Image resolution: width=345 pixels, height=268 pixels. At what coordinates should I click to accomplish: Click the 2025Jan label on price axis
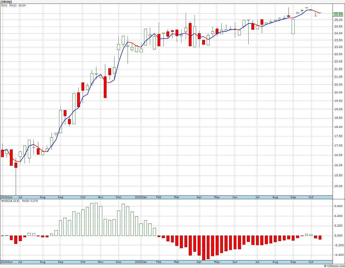click(x=141, y=197)
